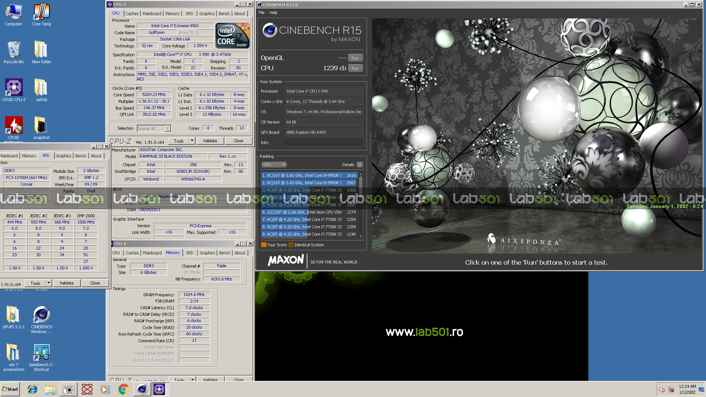Open the Recycle Bin icon
The image size is (706, 397).
pos(14,53)
